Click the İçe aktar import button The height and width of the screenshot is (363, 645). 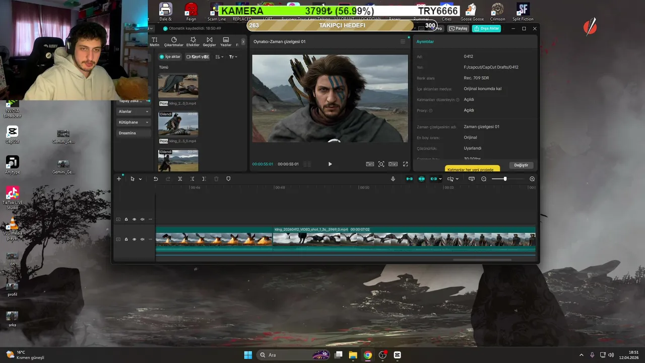(170, 57)
